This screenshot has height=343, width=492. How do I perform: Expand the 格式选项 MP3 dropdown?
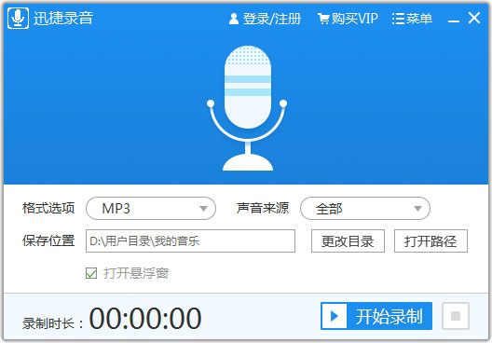point(151,209)
